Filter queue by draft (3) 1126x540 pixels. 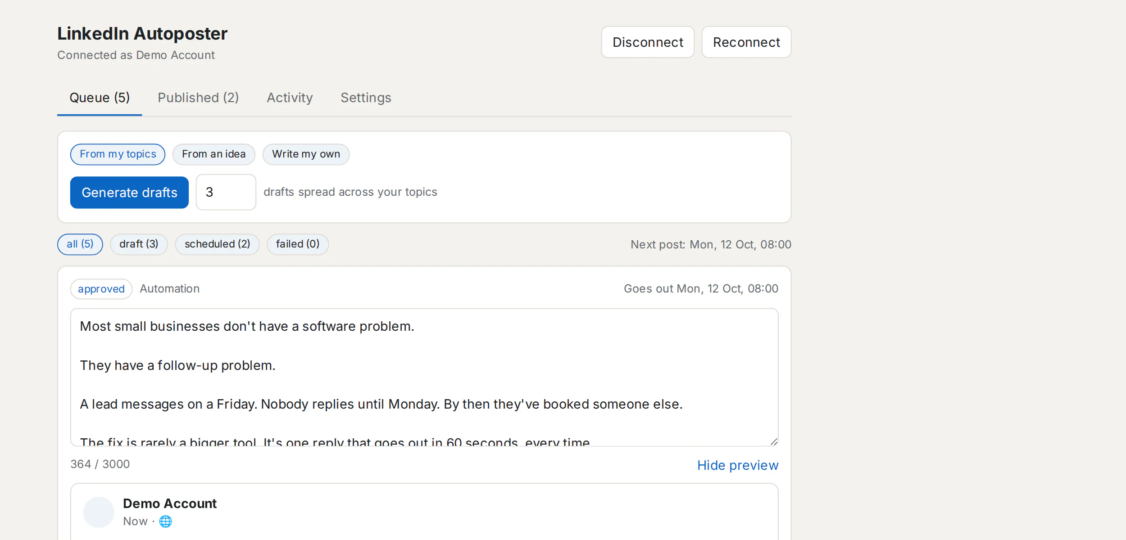[x=139, y=244]
